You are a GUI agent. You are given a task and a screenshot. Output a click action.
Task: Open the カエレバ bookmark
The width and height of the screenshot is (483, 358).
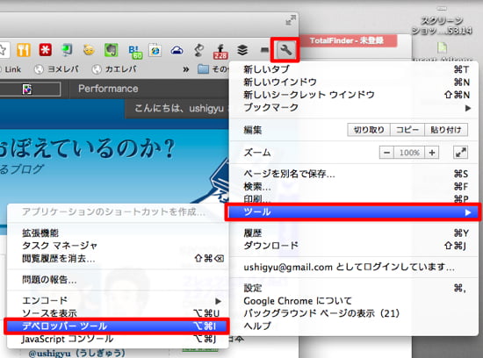pos(114,69)
